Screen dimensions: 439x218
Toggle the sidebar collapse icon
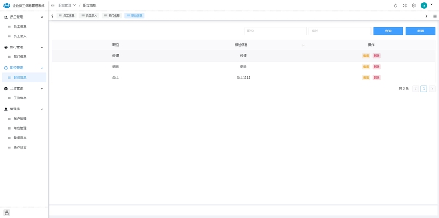point(53,5)
